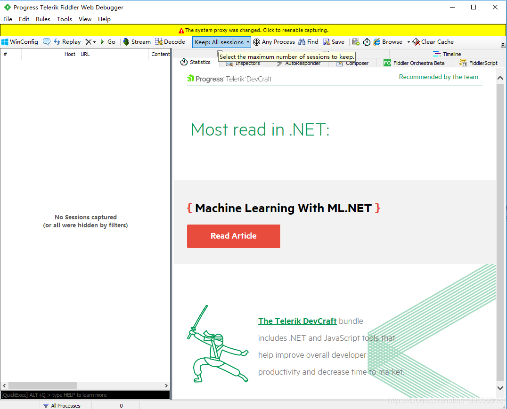Click the Any Process target picker

(x=274, y=42)
